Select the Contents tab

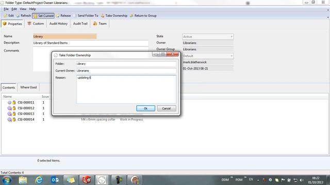click(x=9, y=87)
